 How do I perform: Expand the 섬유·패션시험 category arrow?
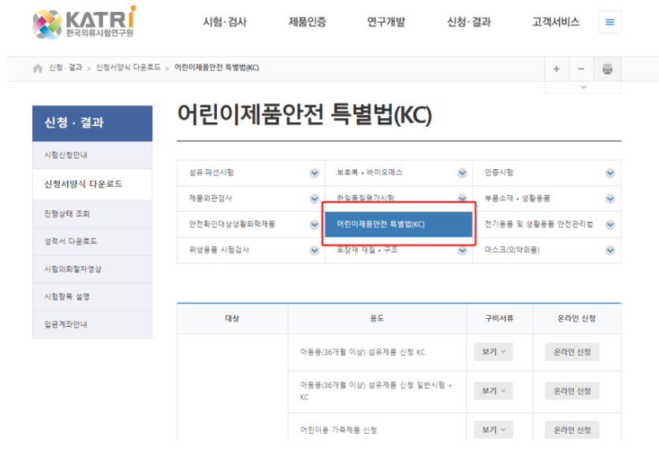tap(314, 173)
